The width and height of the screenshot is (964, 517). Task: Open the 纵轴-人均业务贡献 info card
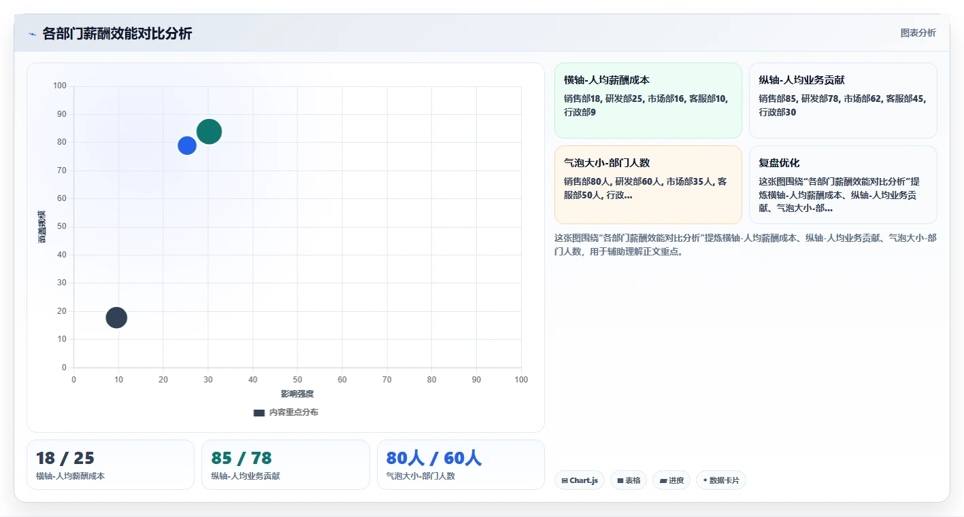[843, 101]
